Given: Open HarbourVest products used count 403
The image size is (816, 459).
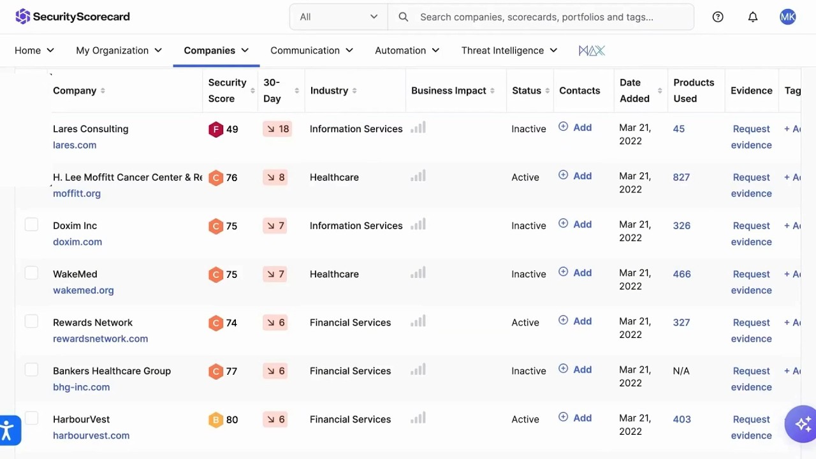Looking at the screenshot, I should [x=681, y=419].
